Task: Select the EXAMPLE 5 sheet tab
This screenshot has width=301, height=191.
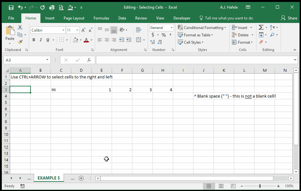Action: [49, 178]
